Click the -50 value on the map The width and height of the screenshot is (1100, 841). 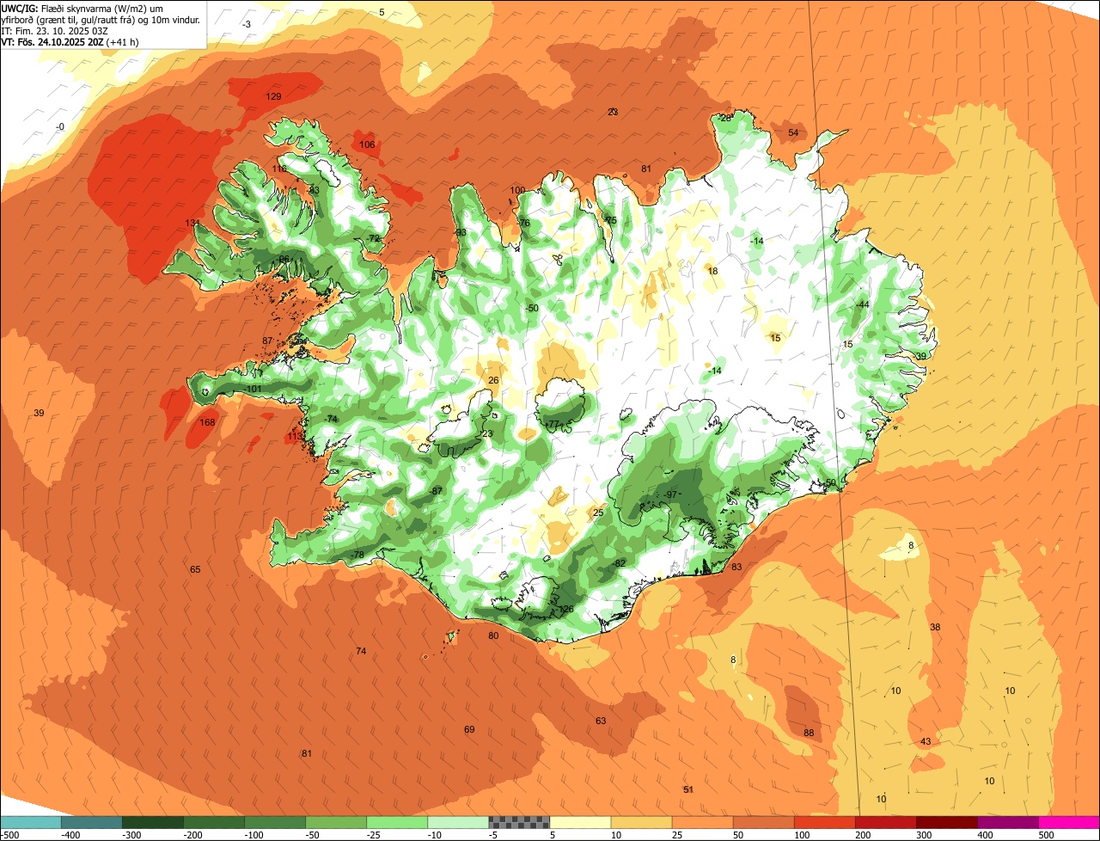click(x=531, y=308)
